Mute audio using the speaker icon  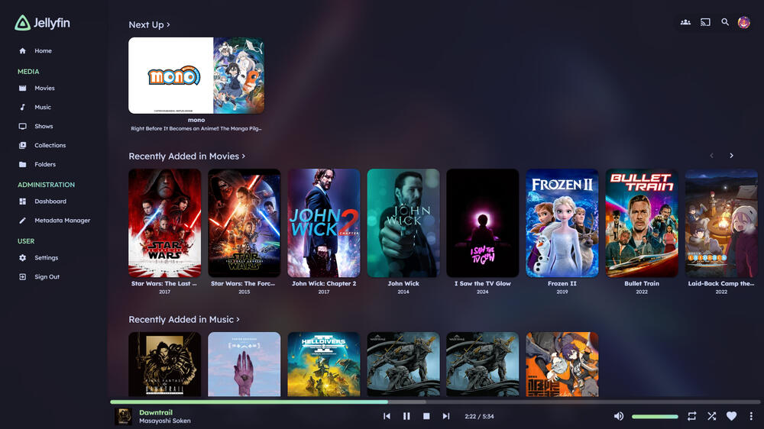pos(618,416)
